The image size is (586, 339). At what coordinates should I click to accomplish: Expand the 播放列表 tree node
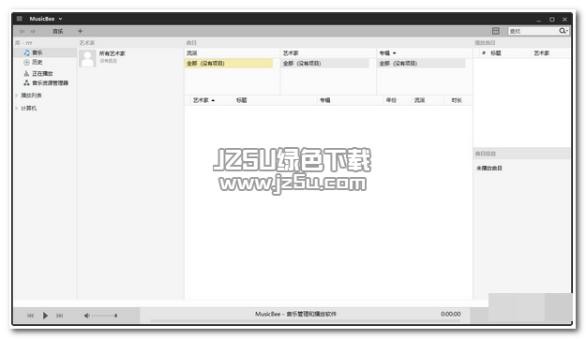(17, 96)
